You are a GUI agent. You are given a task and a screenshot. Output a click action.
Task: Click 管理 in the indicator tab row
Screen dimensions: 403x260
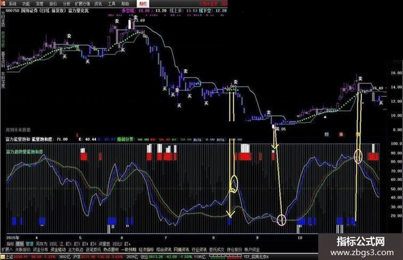pos(29,243)
